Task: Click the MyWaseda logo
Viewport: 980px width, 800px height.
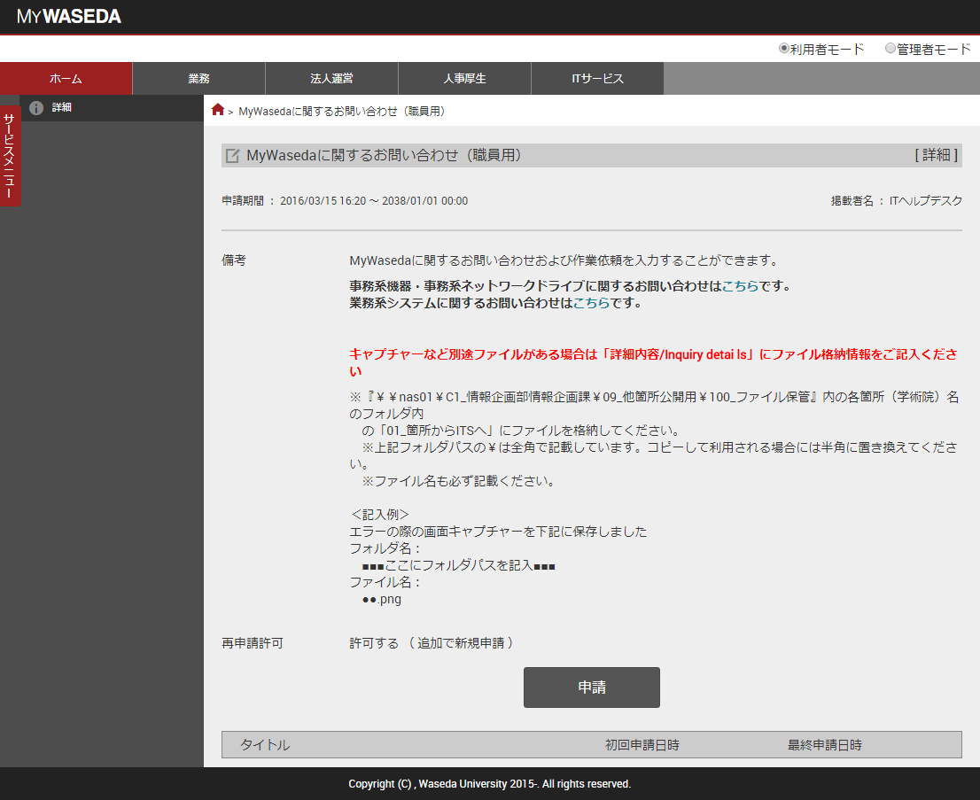Action: point(69,16)
